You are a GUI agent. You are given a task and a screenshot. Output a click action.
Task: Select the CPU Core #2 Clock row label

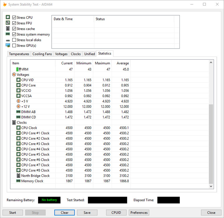pos(35,138)
